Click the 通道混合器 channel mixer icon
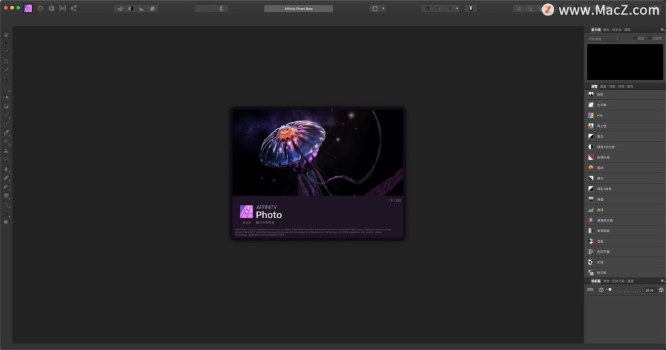This screenshot has height=350, width=666. point(591,220)
